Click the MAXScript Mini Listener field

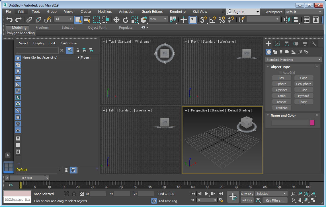click(x=17, y=200)
